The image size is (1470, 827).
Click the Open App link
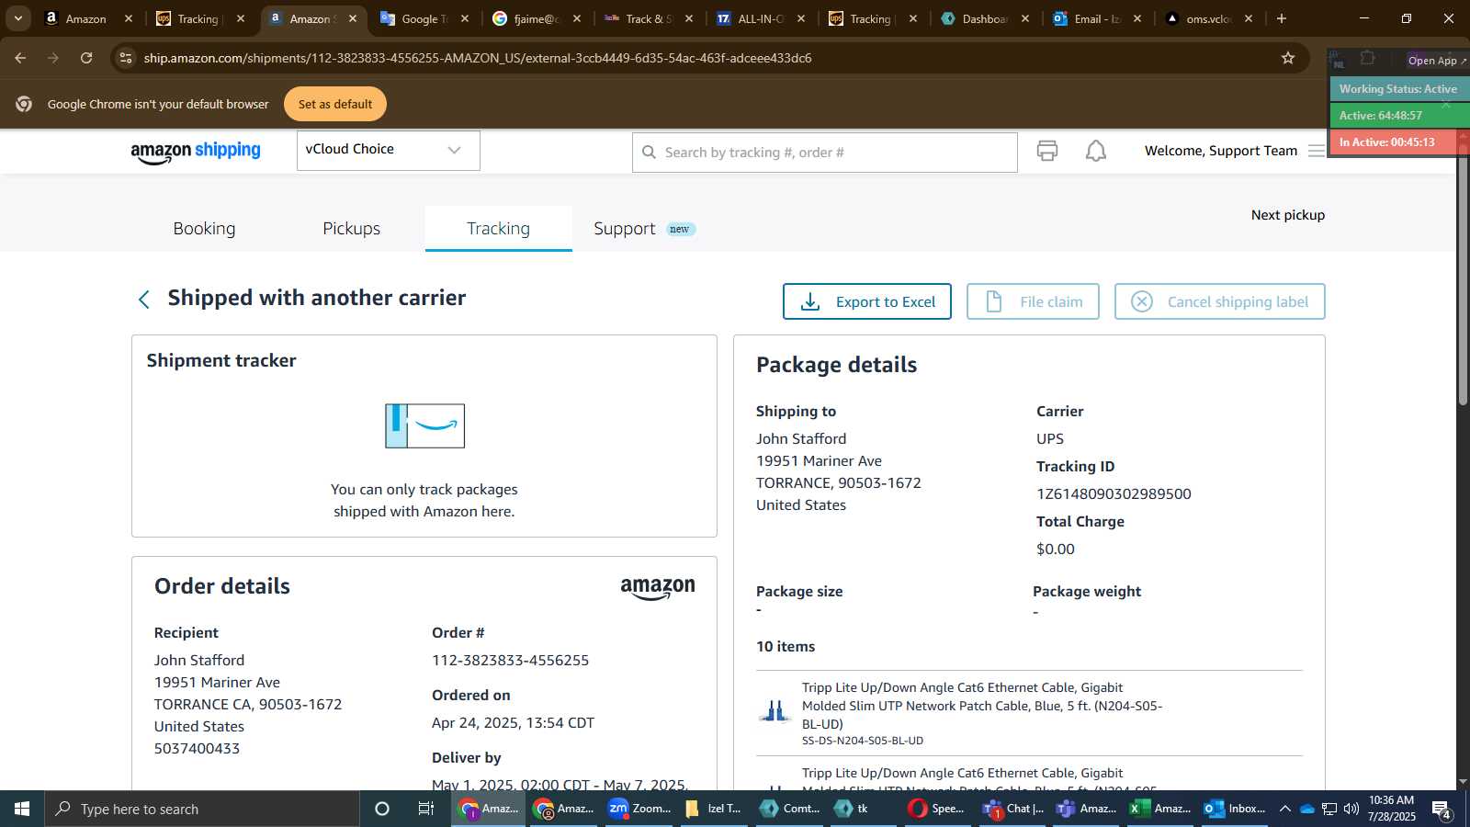[1437, 61]
